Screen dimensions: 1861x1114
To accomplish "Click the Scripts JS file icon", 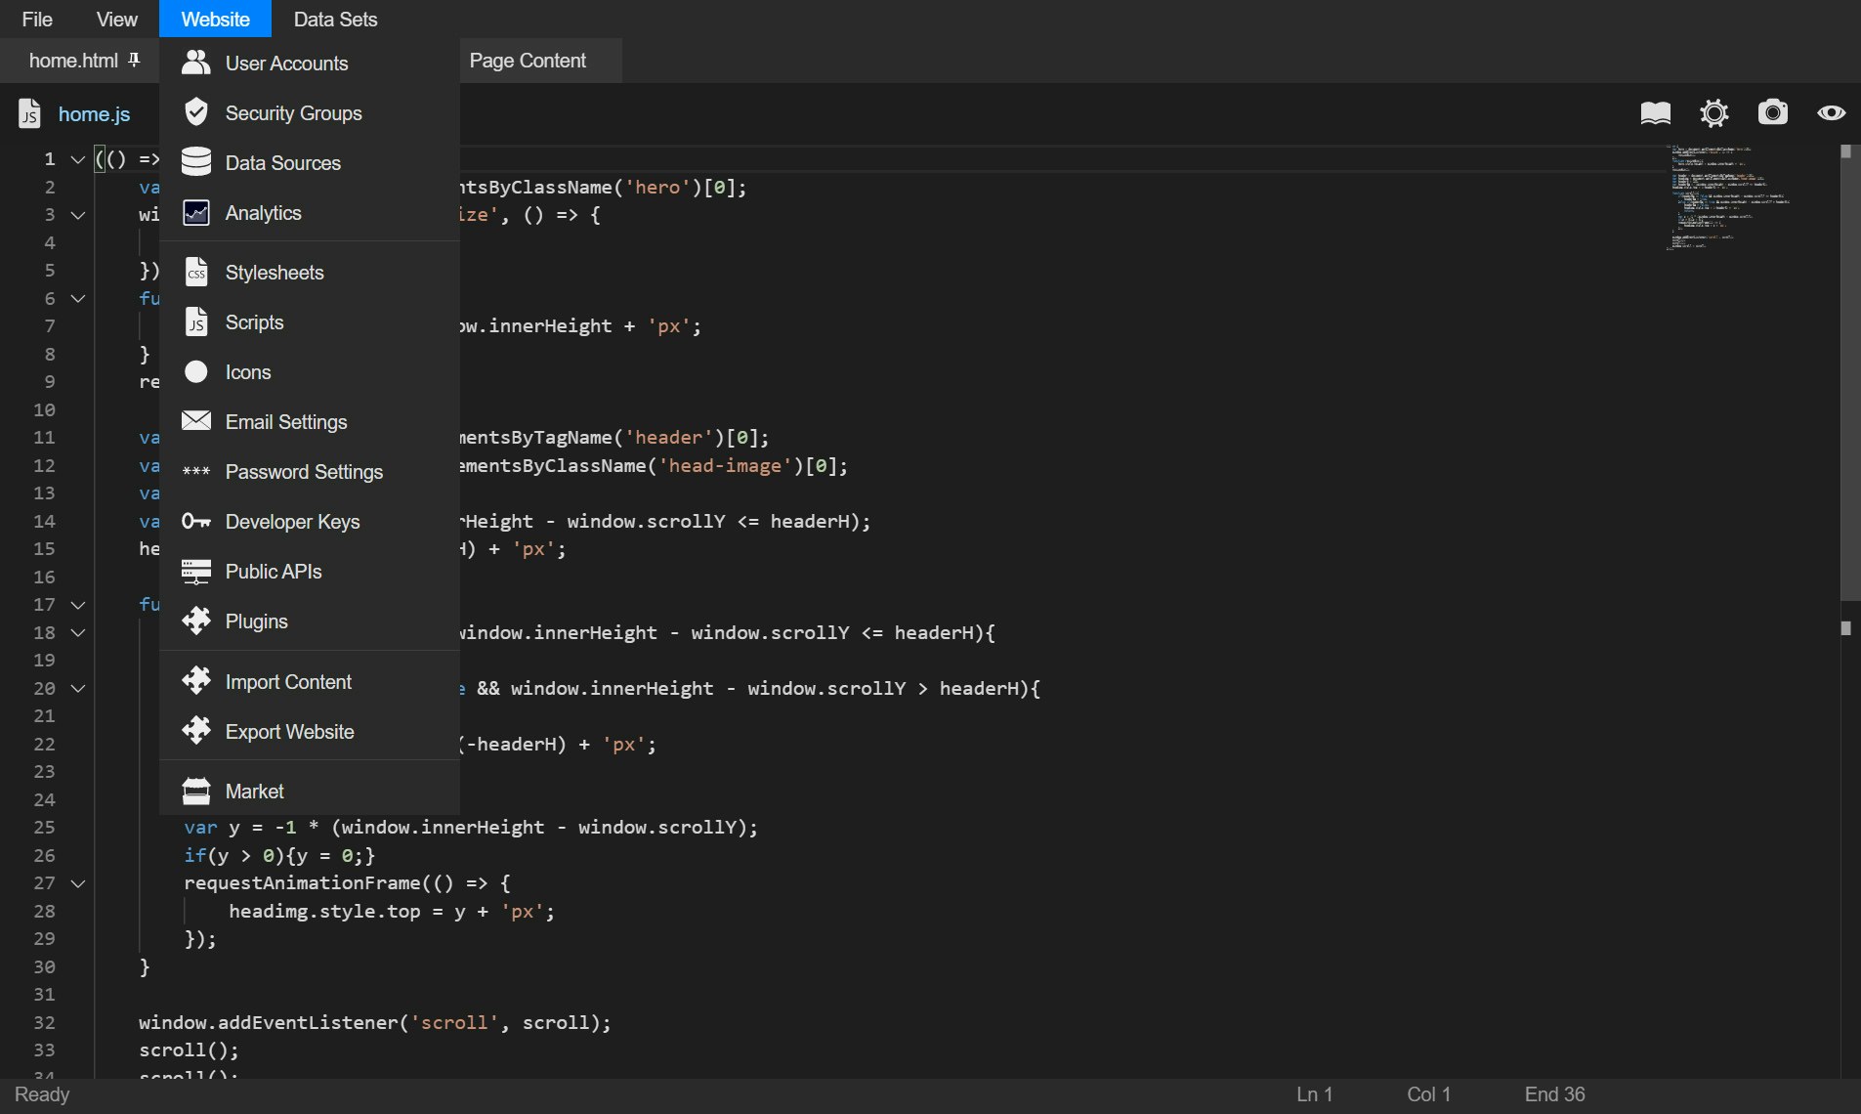I will pyautogui.click(x=196, y=321).
